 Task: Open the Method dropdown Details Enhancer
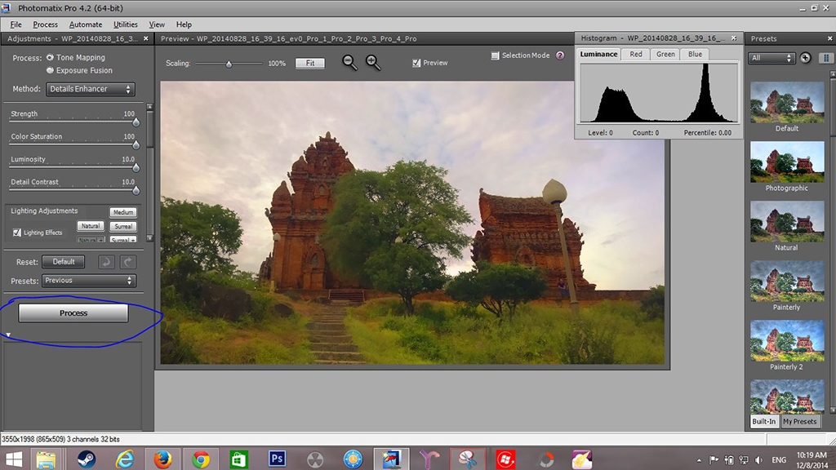pyautogui.click(x=90, y=89)
